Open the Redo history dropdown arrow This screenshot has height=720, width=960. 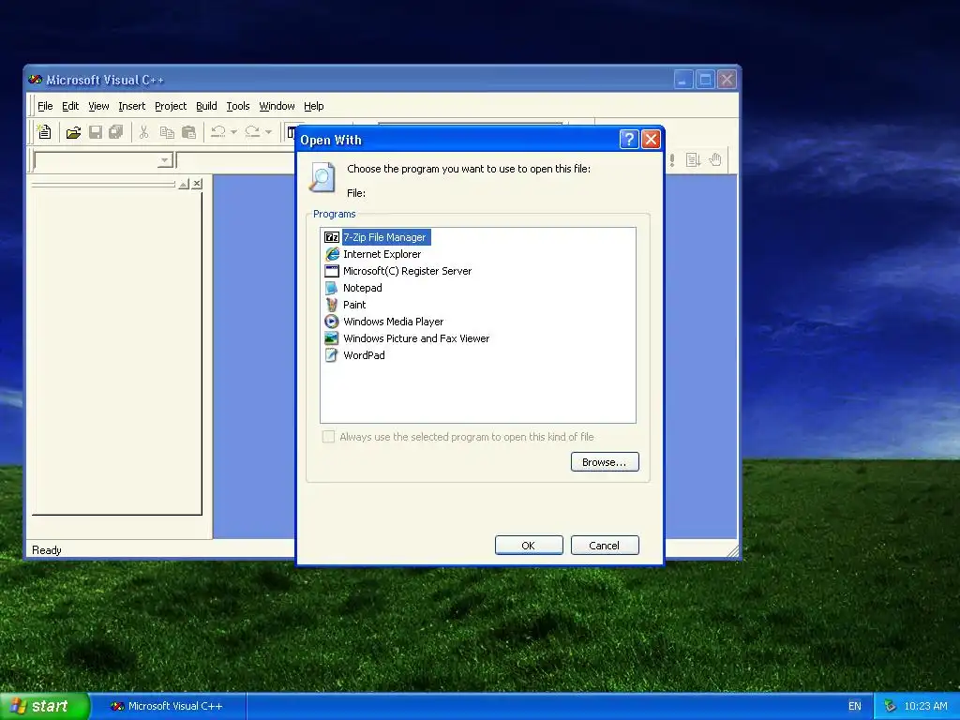268,132
